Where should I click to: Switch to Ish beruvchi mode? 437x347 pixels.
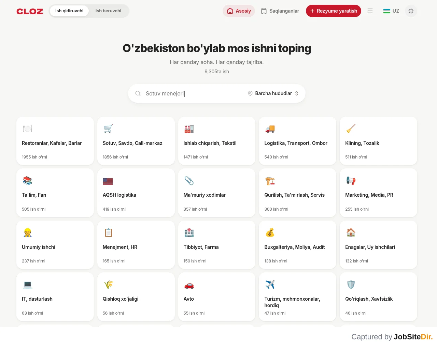[x=108, y=11]
